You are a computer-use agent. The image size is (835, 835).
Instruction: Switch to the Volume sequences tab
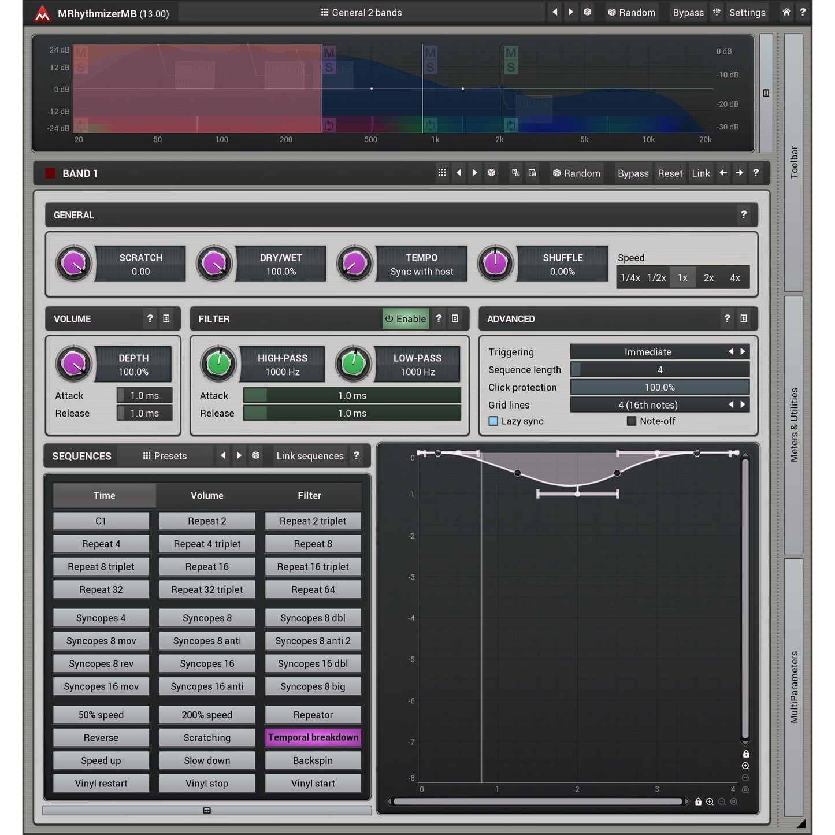pyautogui.click(x=207, y=495)
